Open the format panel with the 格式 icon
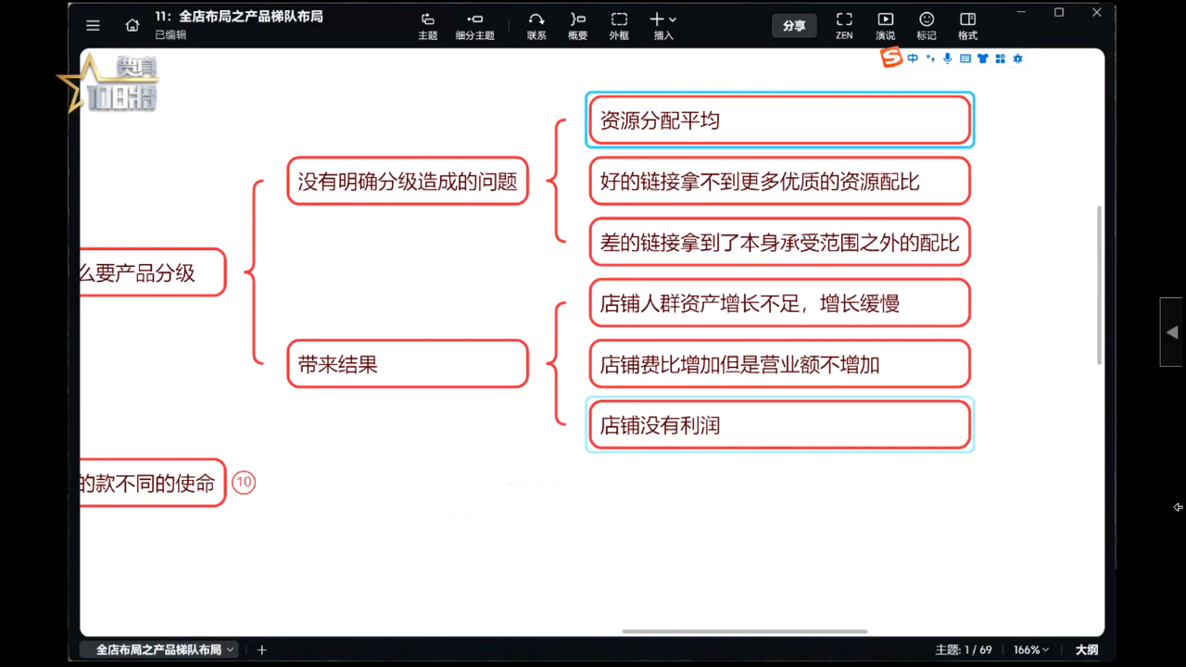1186x667 pixels. pyautogui.click(x=966, y=25)
